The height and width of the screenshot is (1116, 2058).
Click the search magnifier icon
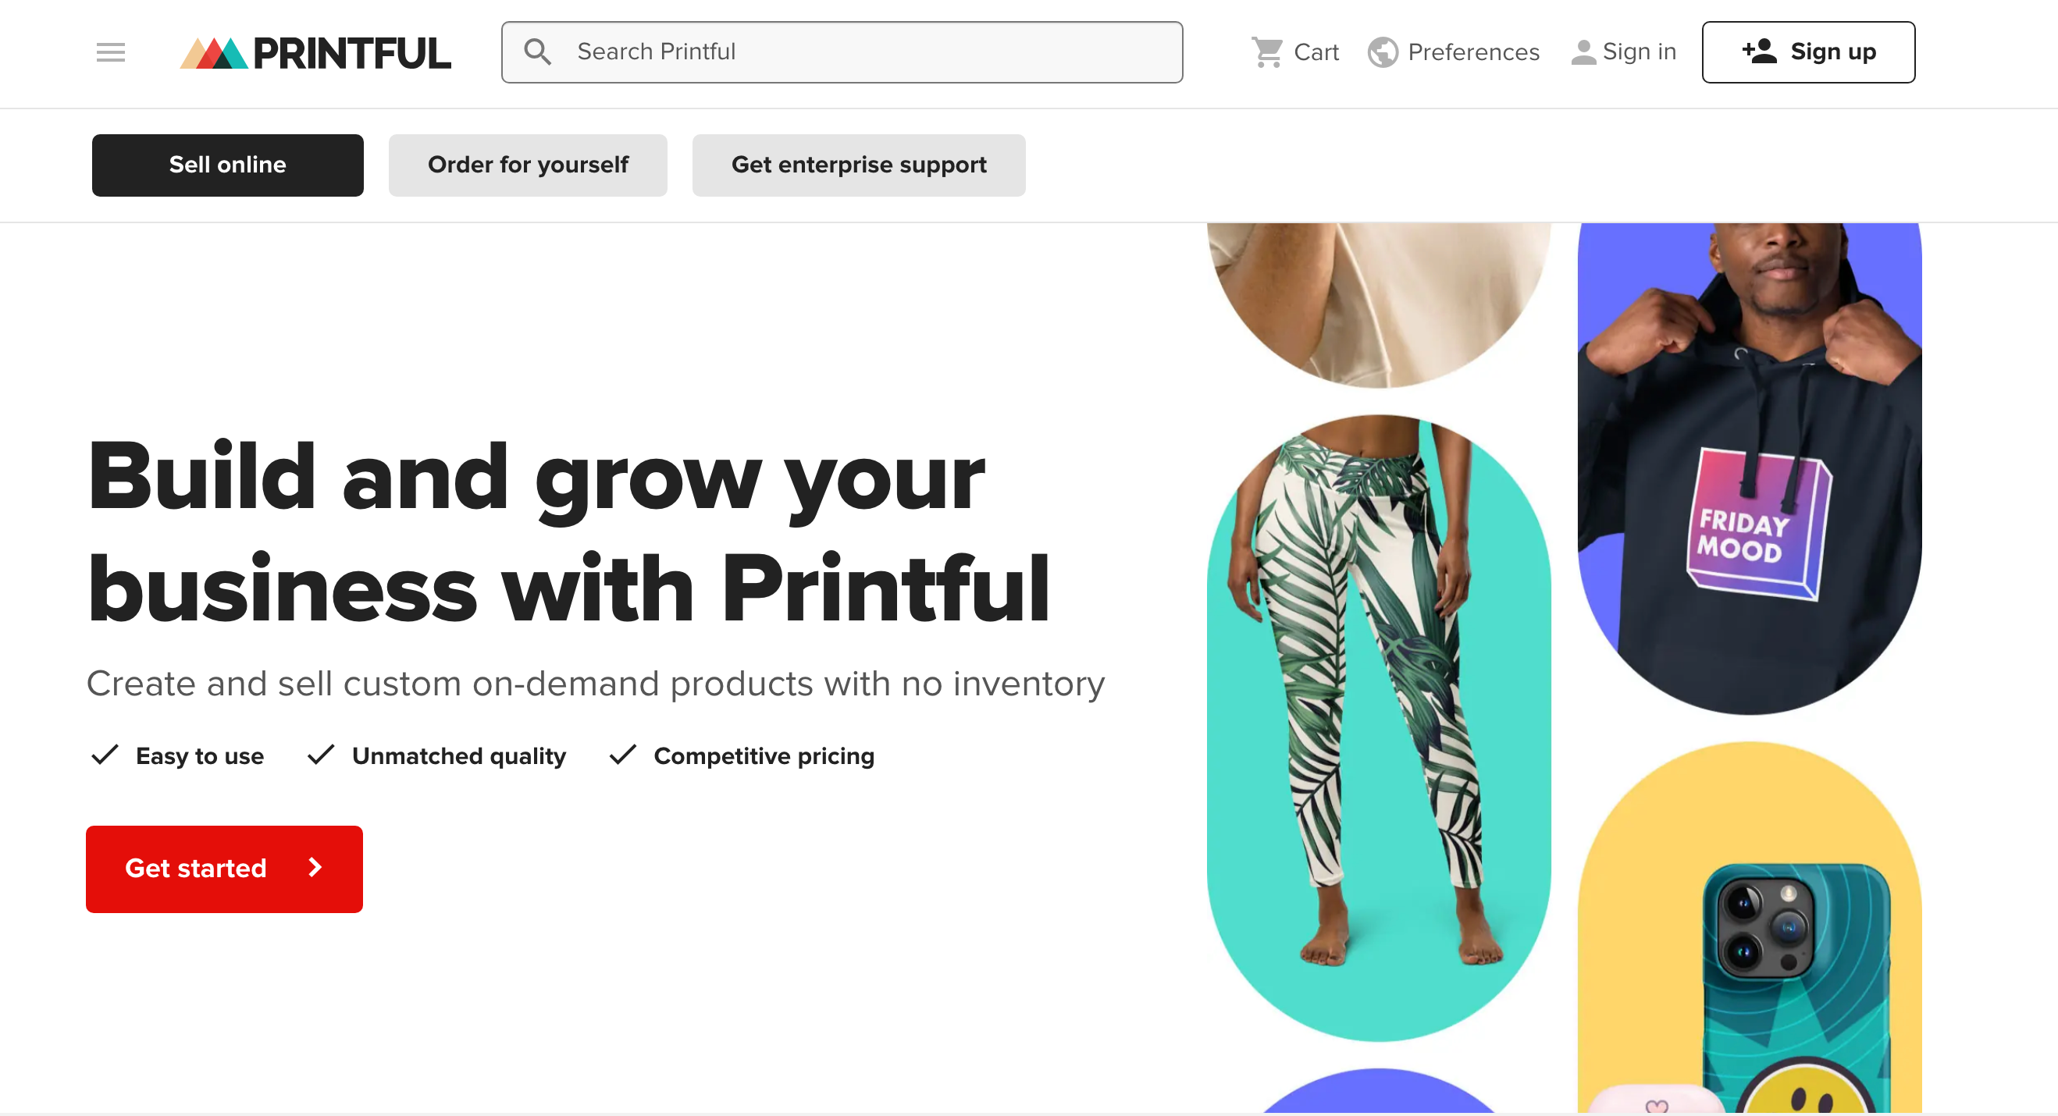point(537,52)
